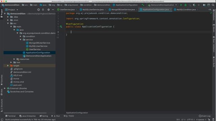The image size is (216, 121).
Task: Open the Structure tool window stripe
Action: [2, 105]
